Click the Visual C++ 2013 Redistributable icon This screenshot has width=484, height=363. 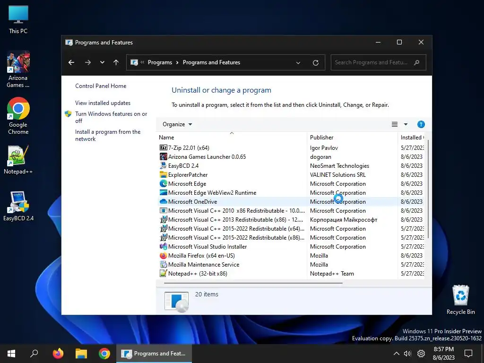pos(163,219)
